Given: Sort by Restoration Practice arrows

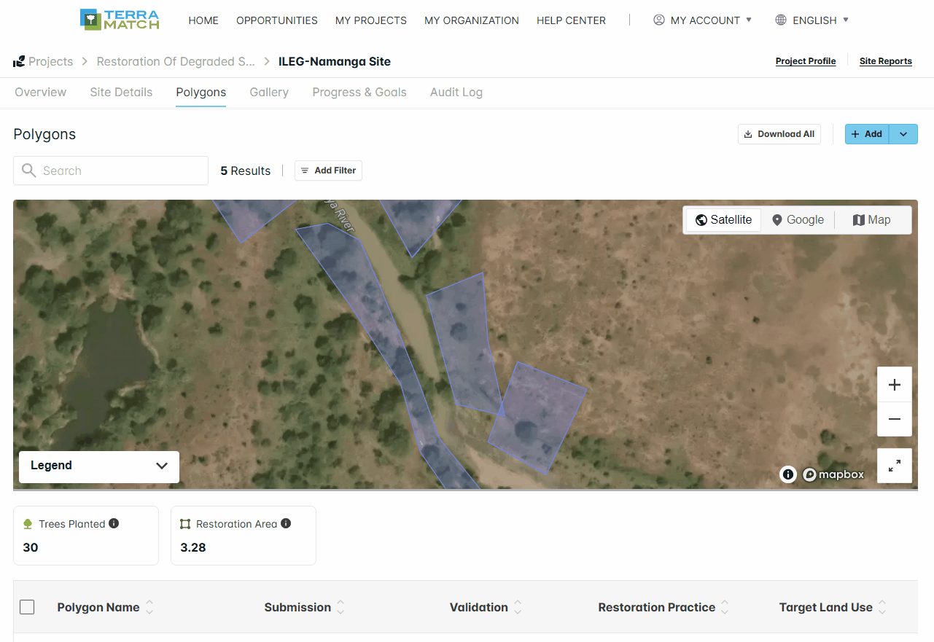Looking at the screenshot, I should tap(725, 607).
